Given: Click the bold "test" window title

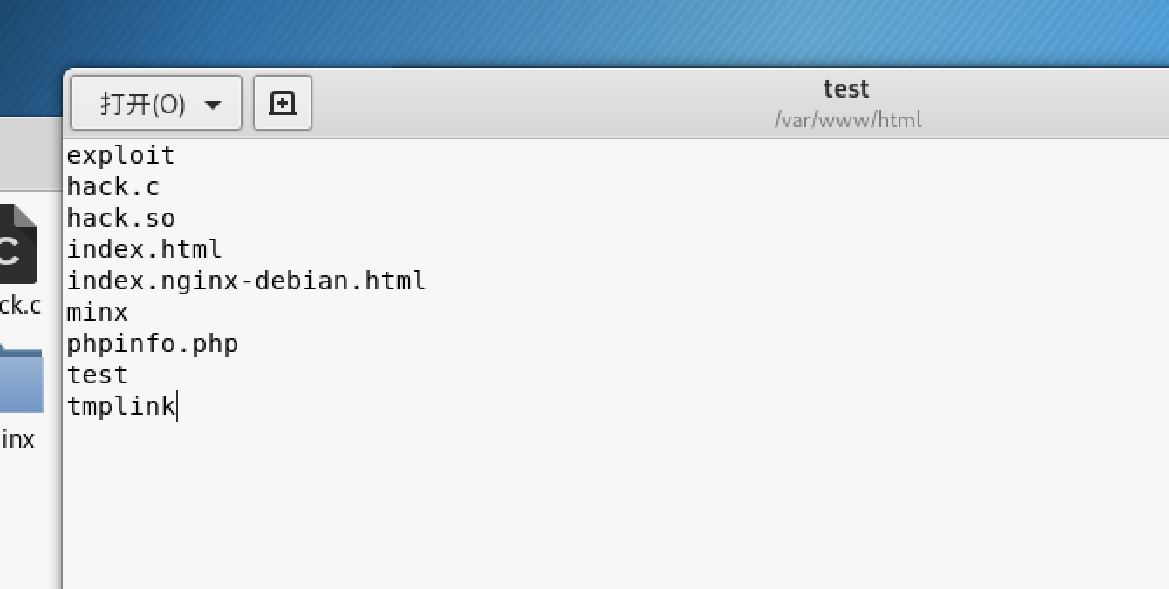Looking at the screenshot, I should [x=845, y=89].
